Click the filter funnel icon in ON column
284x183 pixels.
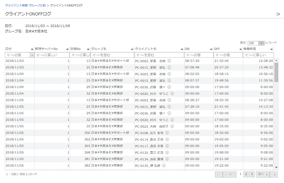click(x=187, y=55)
